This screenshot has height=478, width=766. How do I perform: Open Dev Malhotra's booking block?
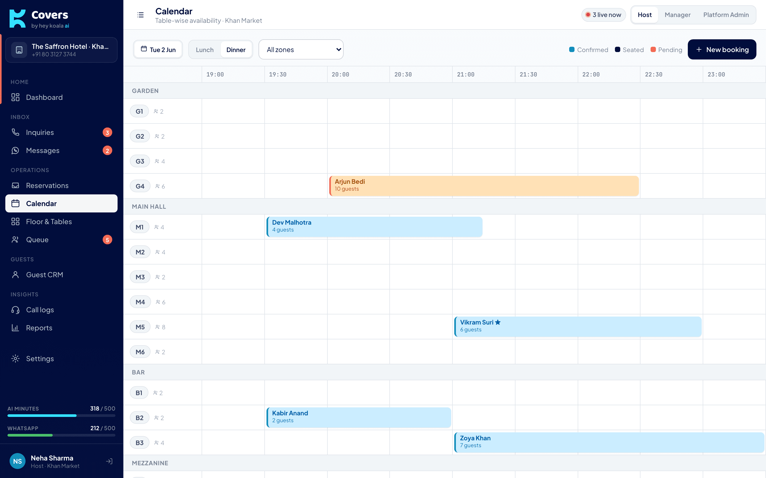tap(374, 227)
